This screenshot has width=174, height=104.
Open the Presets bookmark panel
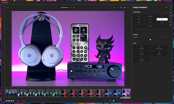click(171, 19)
